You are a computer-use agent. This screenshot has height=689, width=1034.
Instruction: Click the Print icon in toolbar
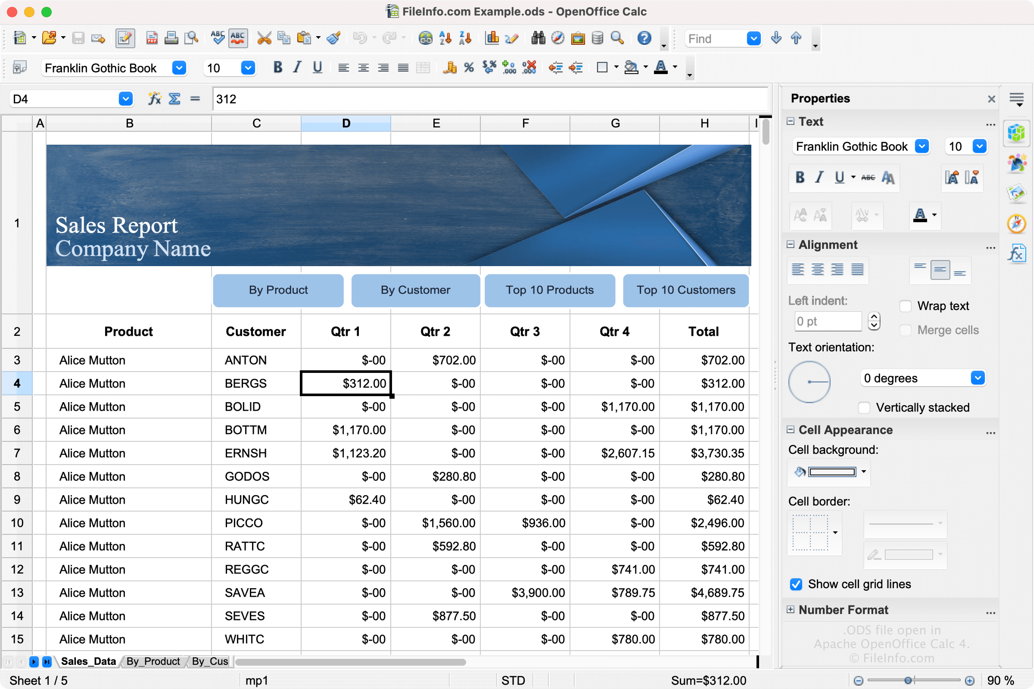[171, 38]
